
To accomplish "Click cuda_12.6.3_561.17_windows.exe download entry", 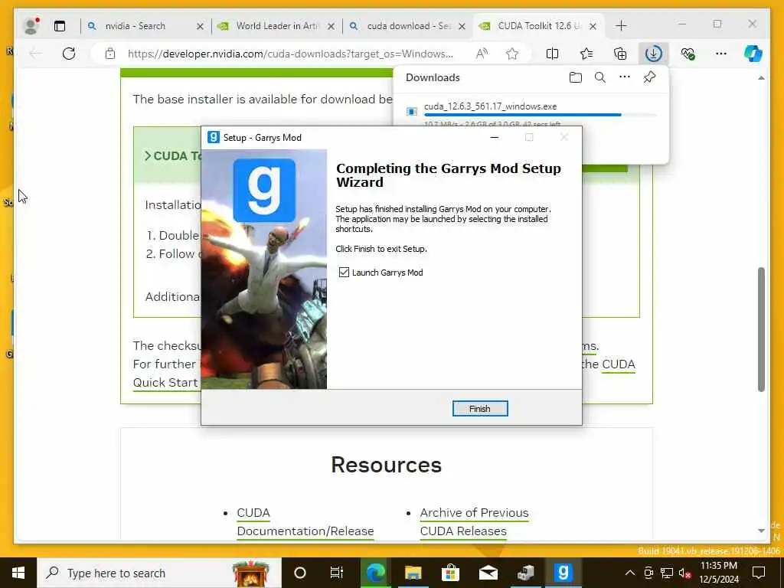I will (490, 106).
